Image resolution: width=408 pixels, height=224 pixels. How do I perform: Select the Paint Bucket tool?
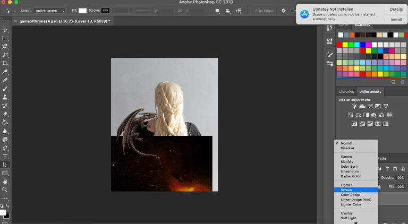pyautogui.click(x=5, y=123)
